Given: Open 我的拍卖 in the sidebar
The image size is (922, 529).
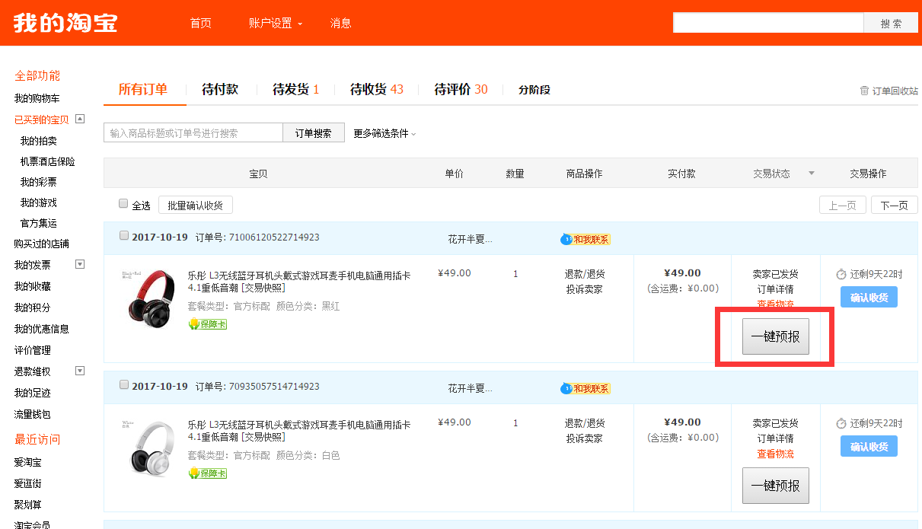Looking at the screenshot, I should click(39, 141).
